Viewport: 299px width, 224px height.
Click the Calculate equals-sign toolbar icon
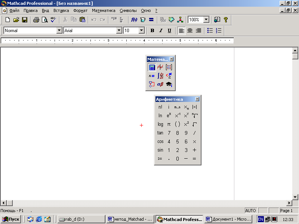[x=151, y=20]
